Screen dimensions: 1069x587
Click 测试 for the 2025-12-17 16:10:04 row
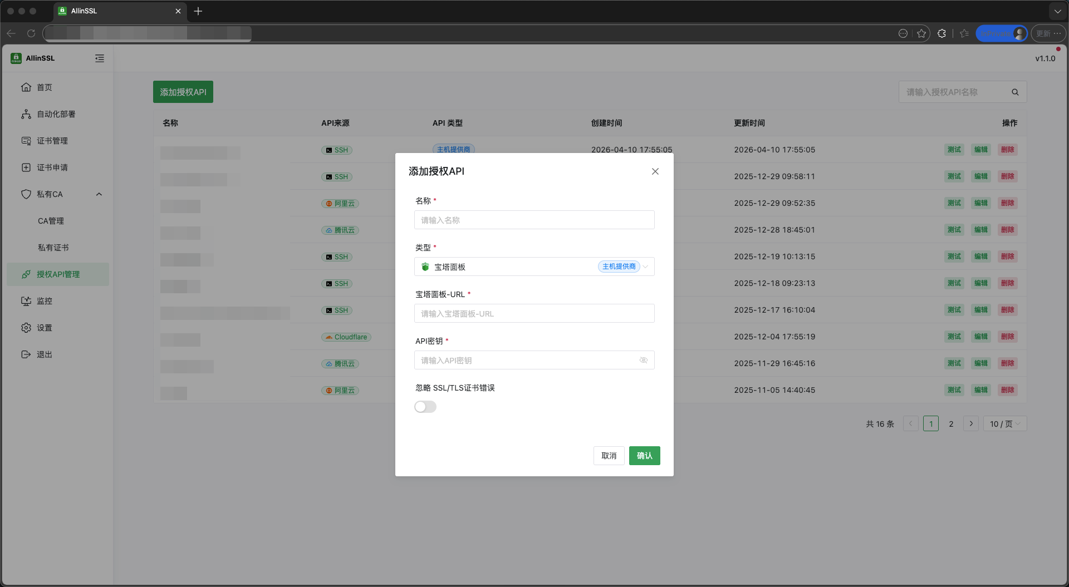click(954, 310)
